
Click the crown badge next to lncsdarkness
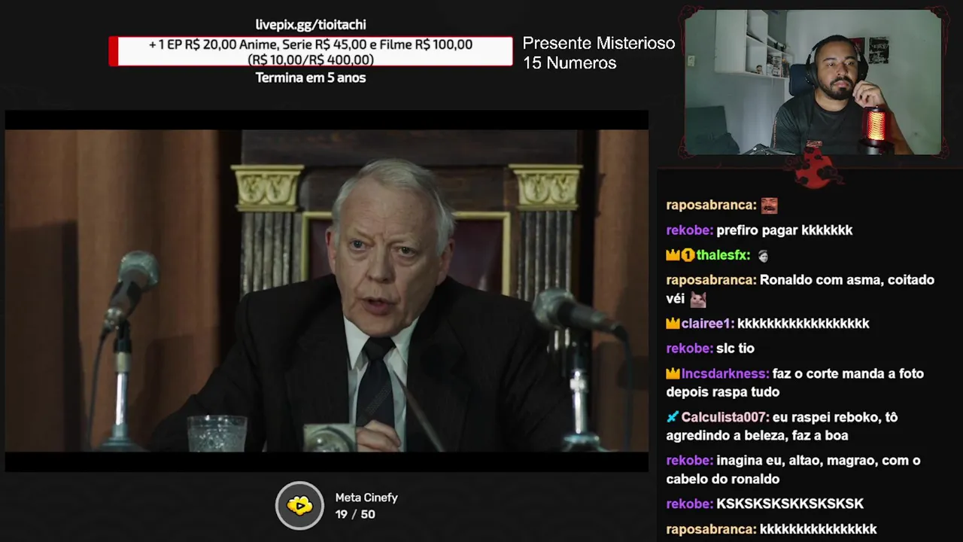[673, 373]
